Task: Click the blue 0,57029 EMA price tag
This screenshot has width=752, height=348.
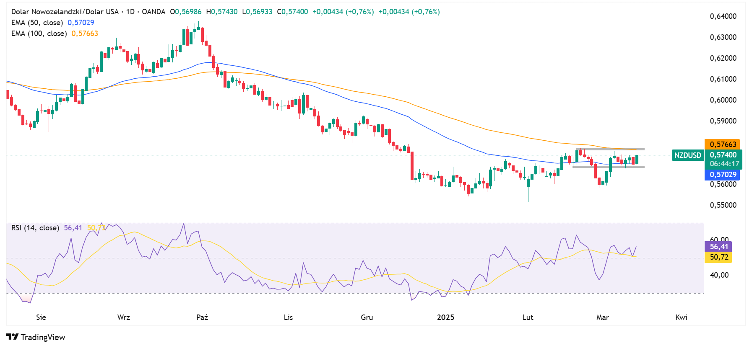Action: coord(723,175)
